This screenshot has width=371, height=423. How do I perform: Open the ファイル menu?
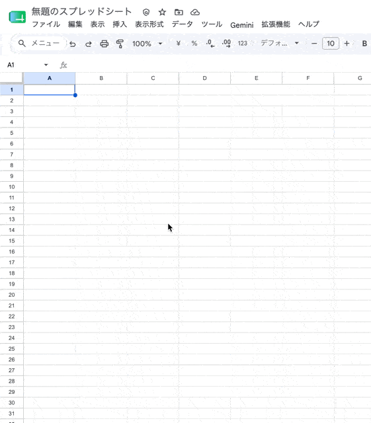point(46,24)
